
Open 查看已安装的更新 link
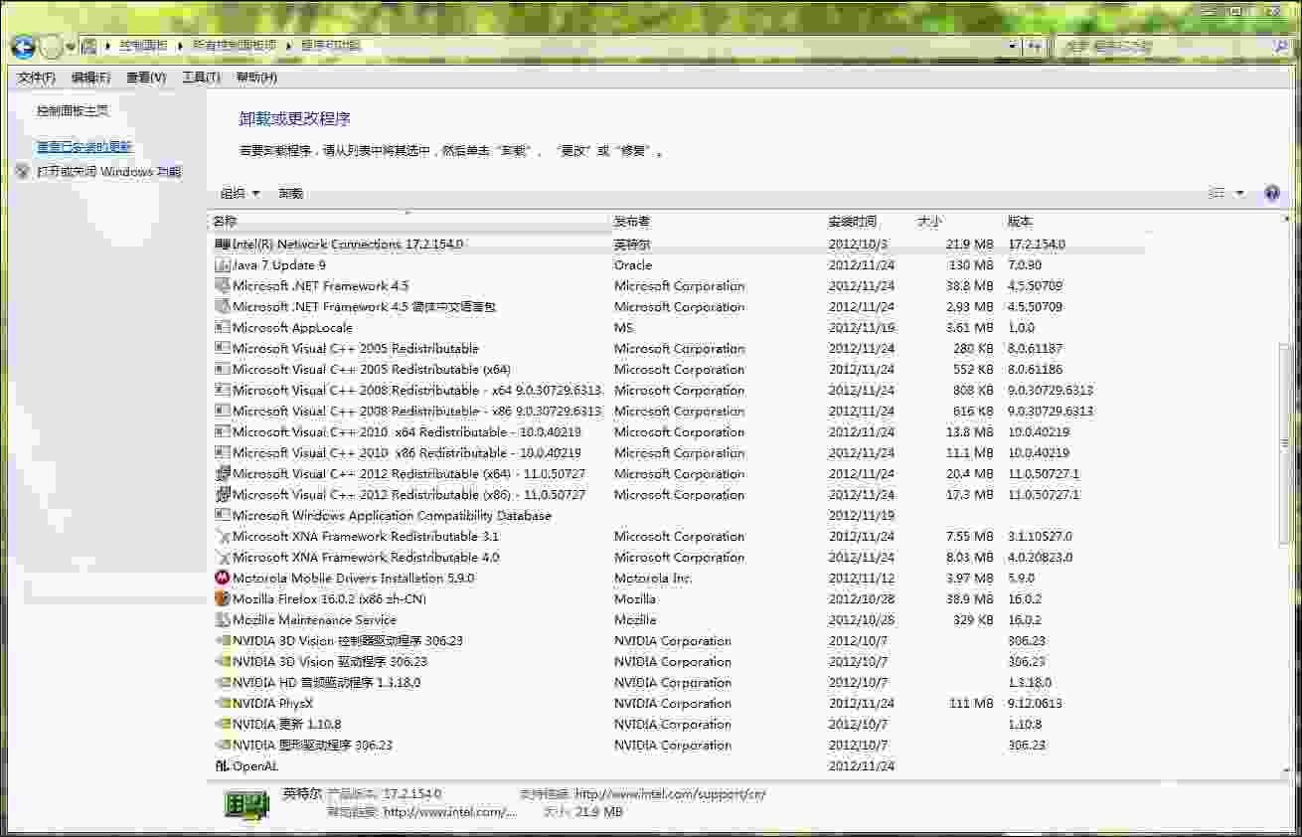pyautogui.click(x=84, y=147)
